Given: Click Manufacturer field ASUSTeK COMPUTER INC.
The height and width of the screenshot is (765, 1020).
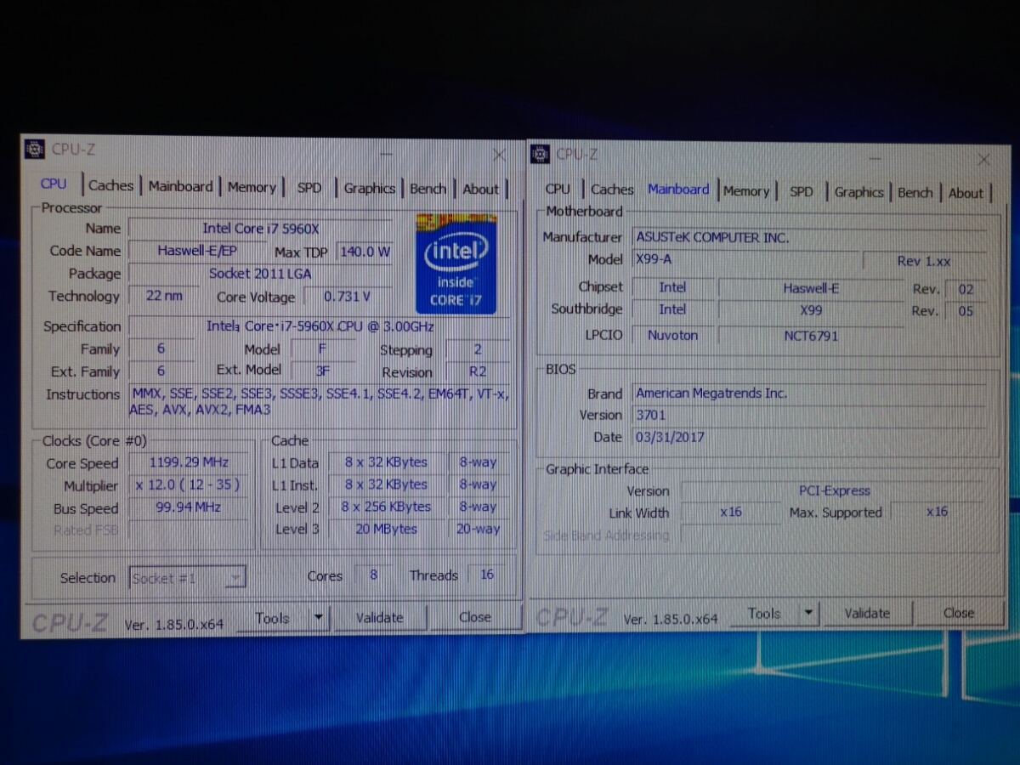Looking at the screenshot, I should point(810,238).
